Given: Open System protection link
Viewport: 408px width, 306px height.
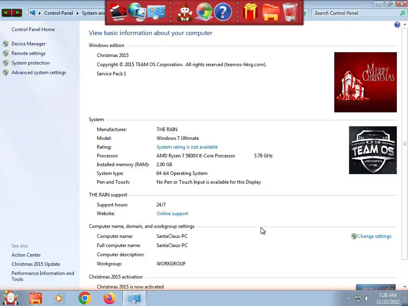Looking at the screenshot, I should pyautogui.click(x=30, y=63).
